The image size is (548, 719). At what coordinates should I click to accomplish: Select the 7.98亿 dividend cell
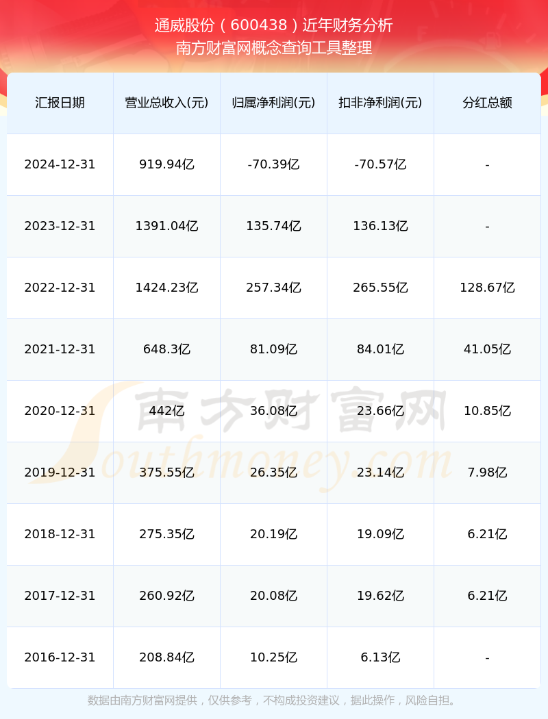488,472
